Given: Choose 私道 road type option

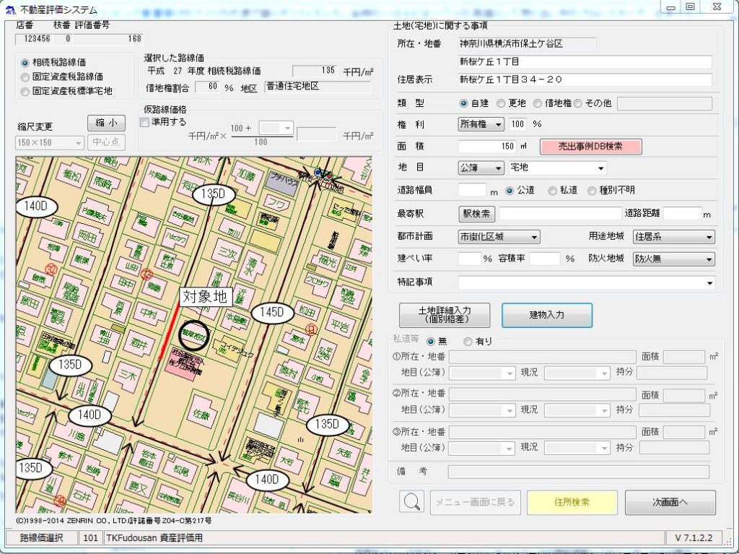Looking at the screenshot, I should pyautogui.click(x=553, y=191).
